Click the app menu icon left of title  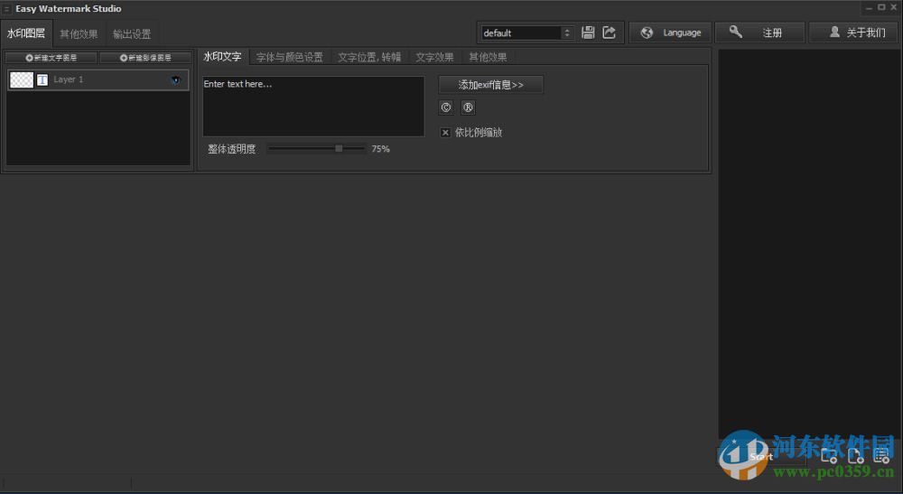(x=7, y=9)
